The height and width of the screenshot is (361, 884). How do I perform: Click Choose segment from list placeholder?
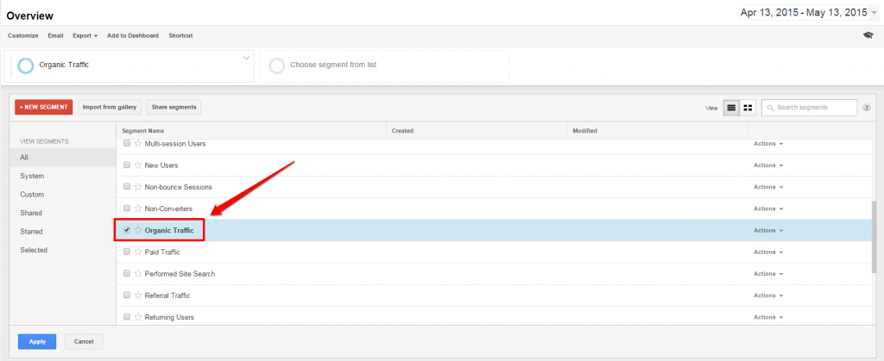coord(333,65)
